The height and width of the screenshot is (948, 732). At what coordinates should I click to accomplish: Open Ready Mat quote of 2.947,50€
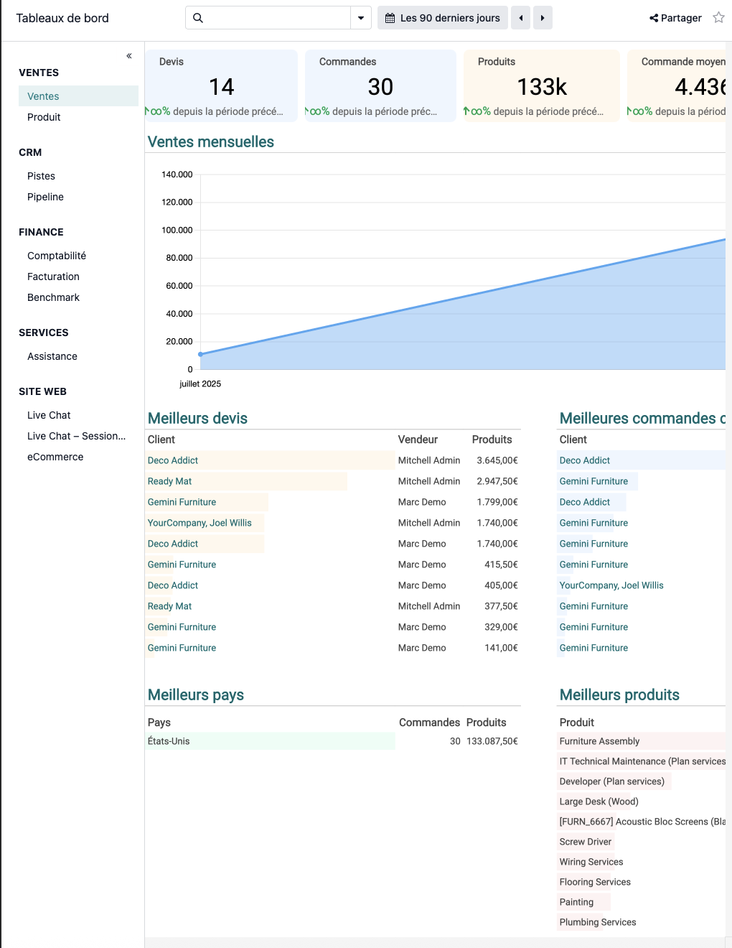170,481
